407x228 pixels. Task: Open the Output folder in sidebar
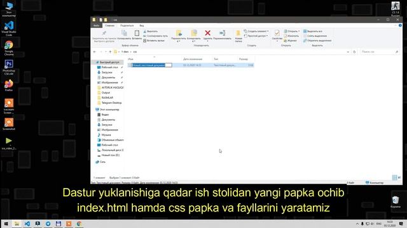tap(104, 92)
